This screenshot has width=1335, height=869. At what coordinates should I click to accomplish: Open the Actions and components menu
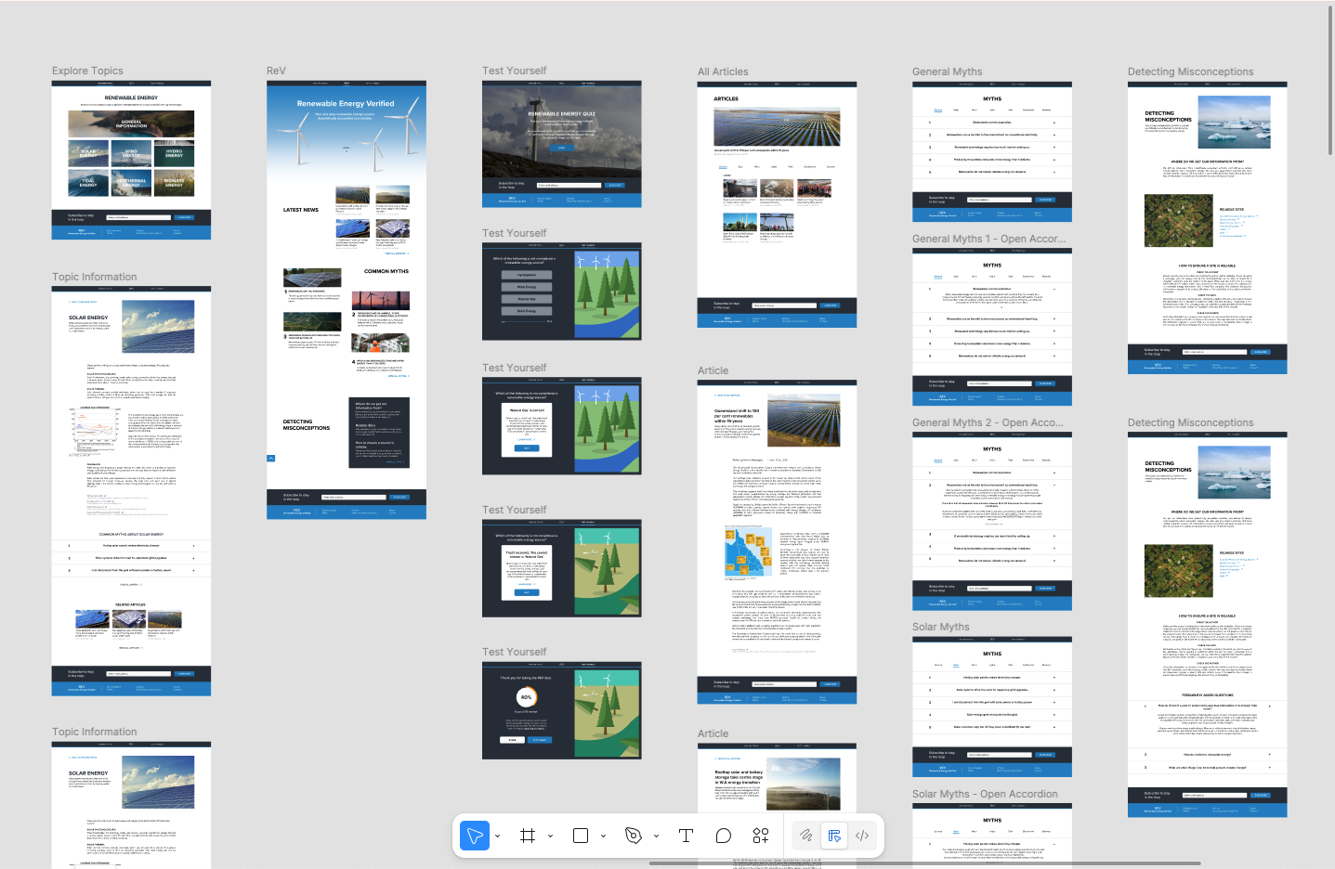pos(761,836)
